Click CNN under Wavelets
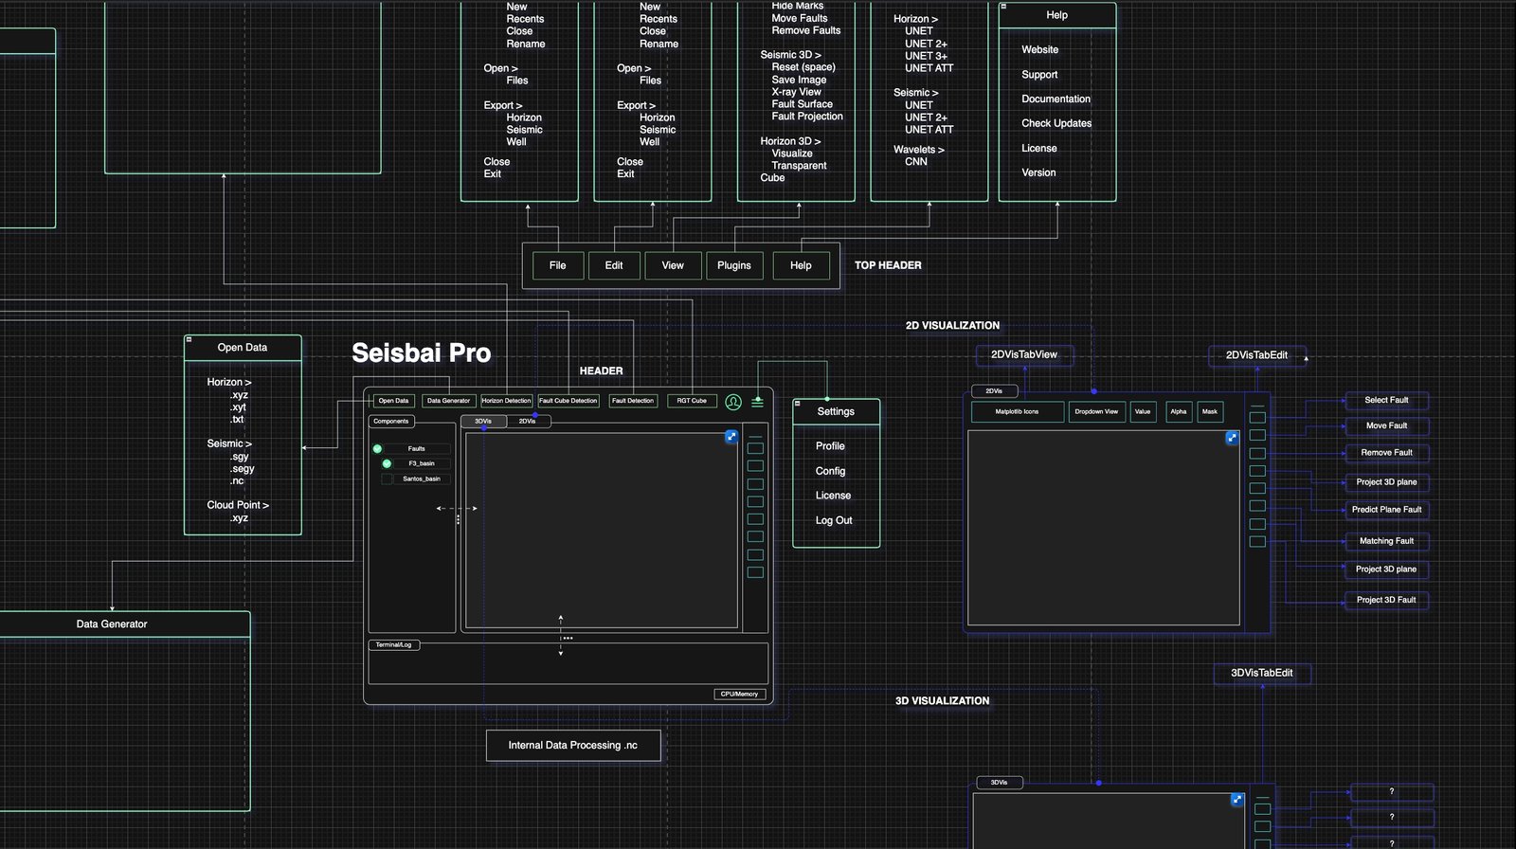The height and width of the screenshot is (849, 1516). pos(916,162)
